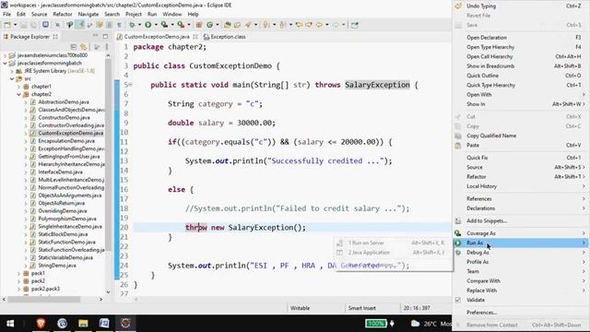Click the External Tools toolbar icon
Screen dimensions: 590x332
(181, 25)
